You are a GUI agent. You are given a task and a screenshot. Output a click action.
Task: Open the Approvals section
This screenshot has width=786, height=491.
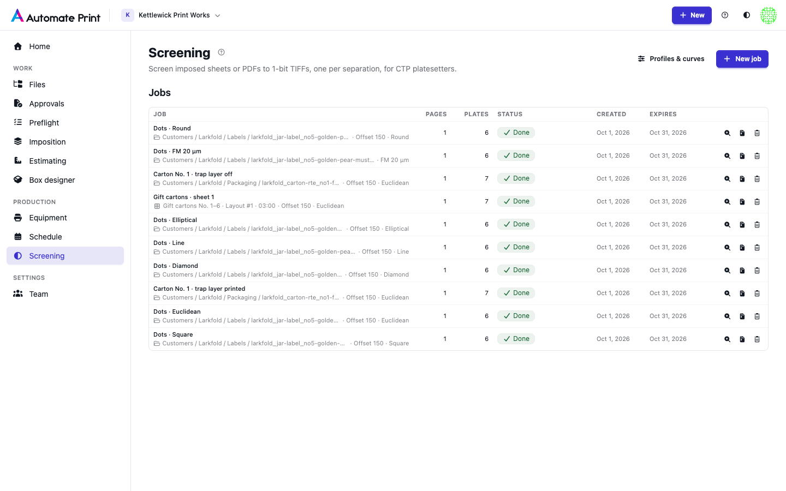coord(65,104)
